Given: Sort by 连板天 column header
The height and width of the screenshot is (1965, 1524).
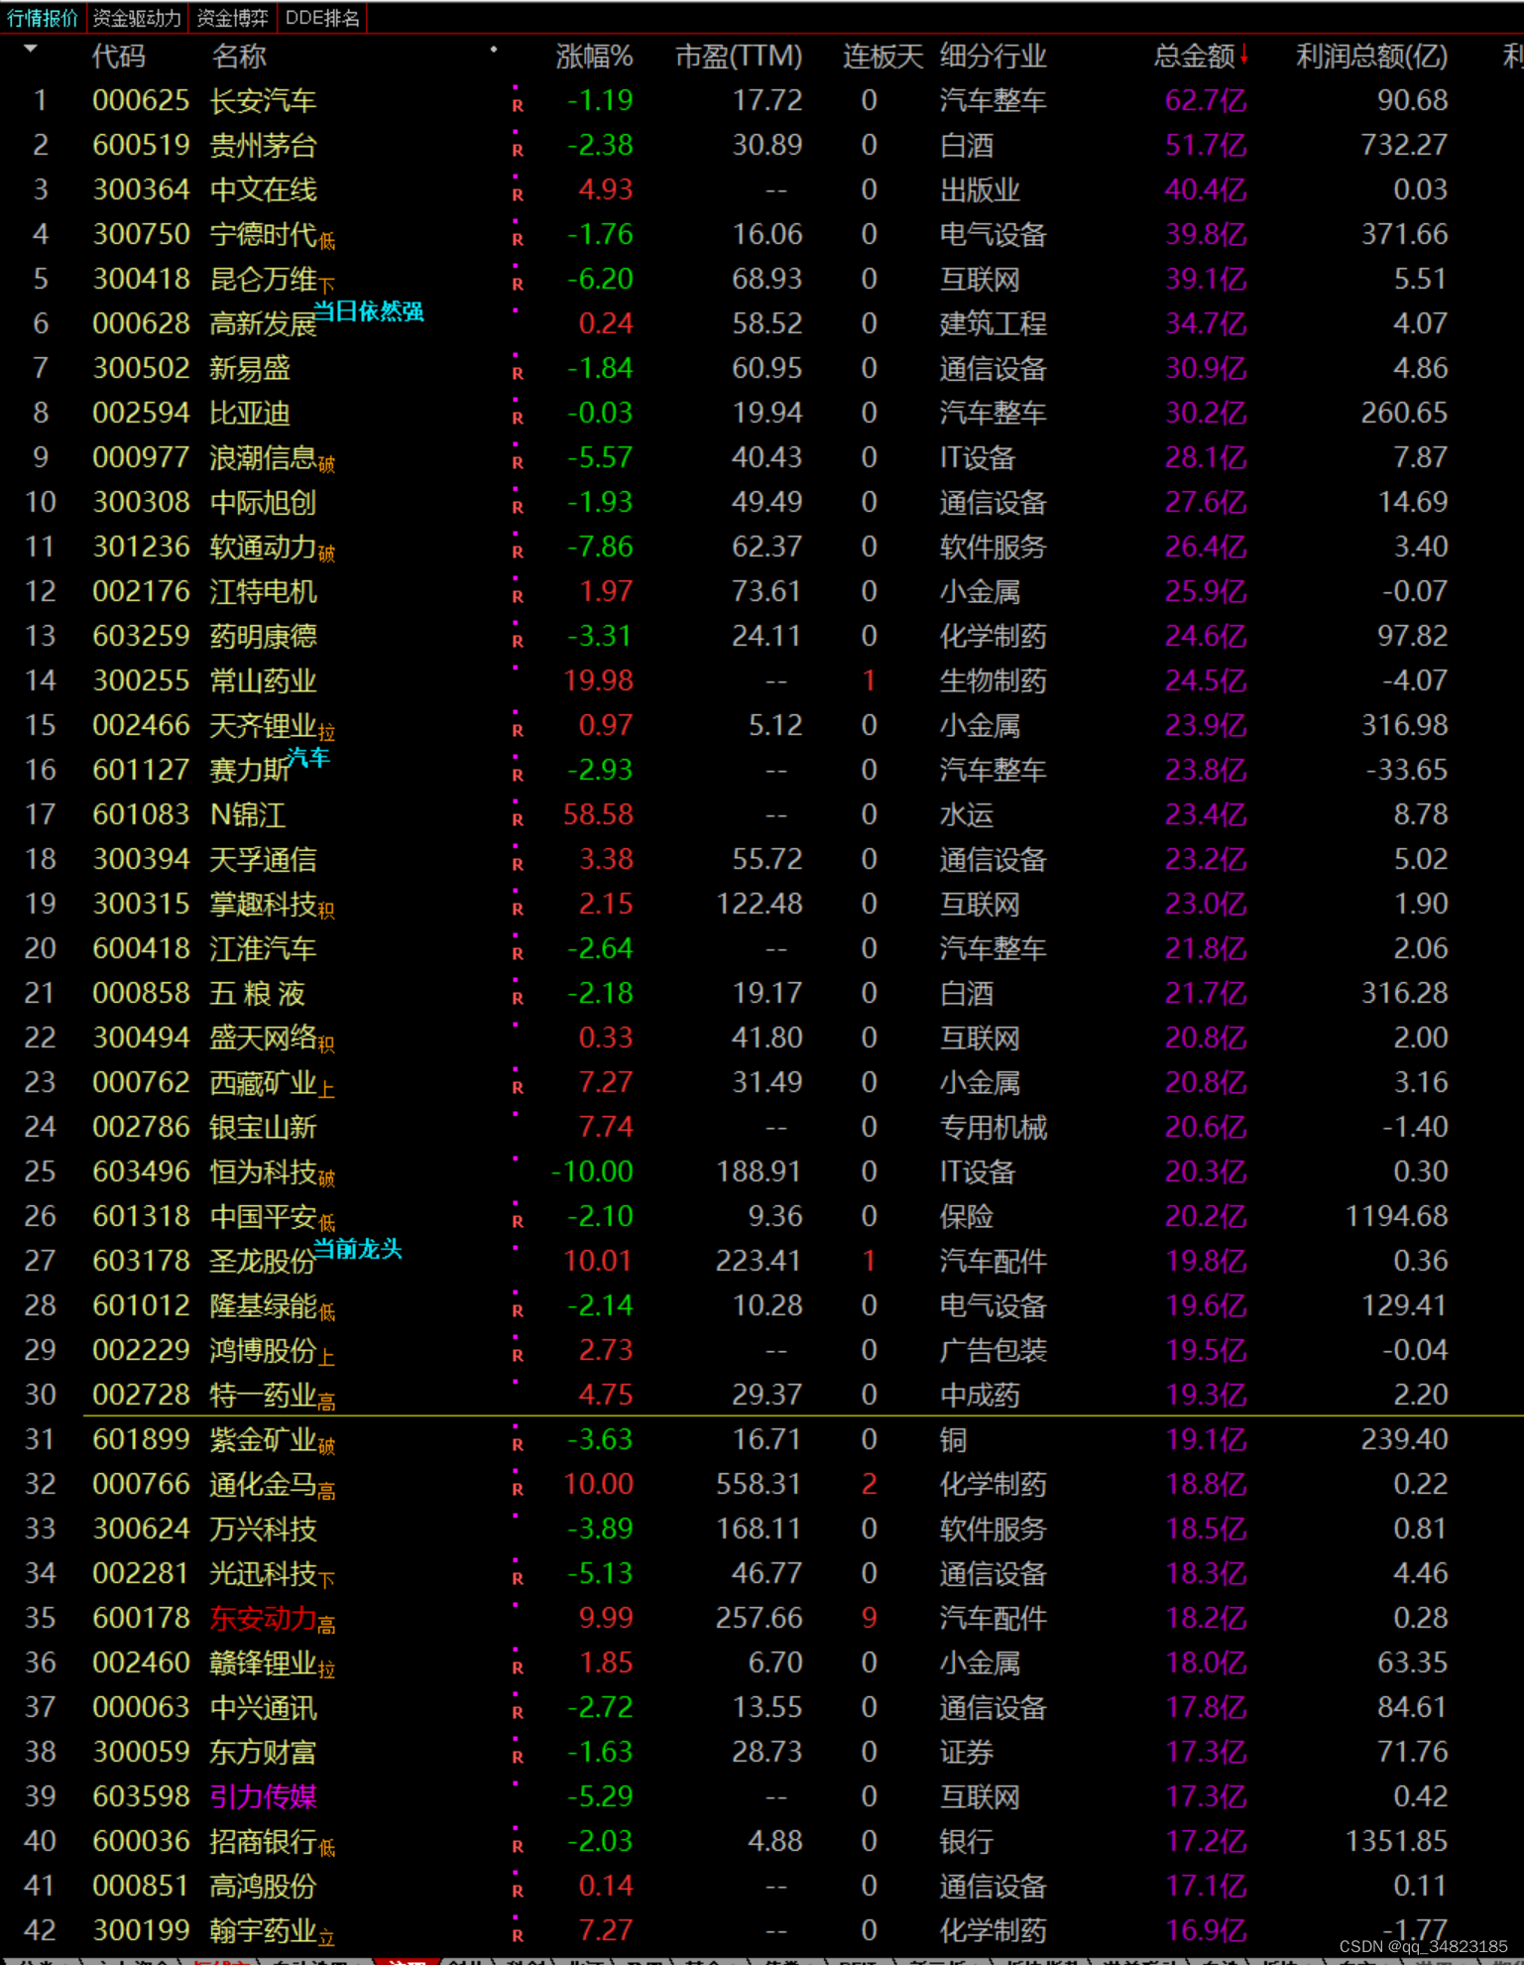Looking at the screenshot, I should (882, 57).
